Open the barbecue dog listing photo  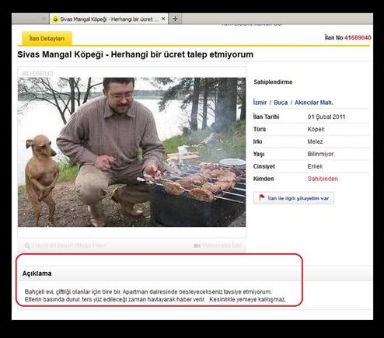tap(131, 152)
